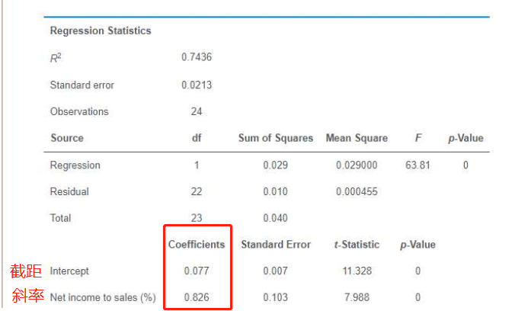Click the Intercept t-statistic 11.328

coord(357,271)
